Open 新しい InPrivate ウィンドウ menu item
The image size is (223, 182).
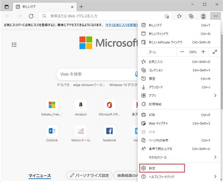click(179, 42)
